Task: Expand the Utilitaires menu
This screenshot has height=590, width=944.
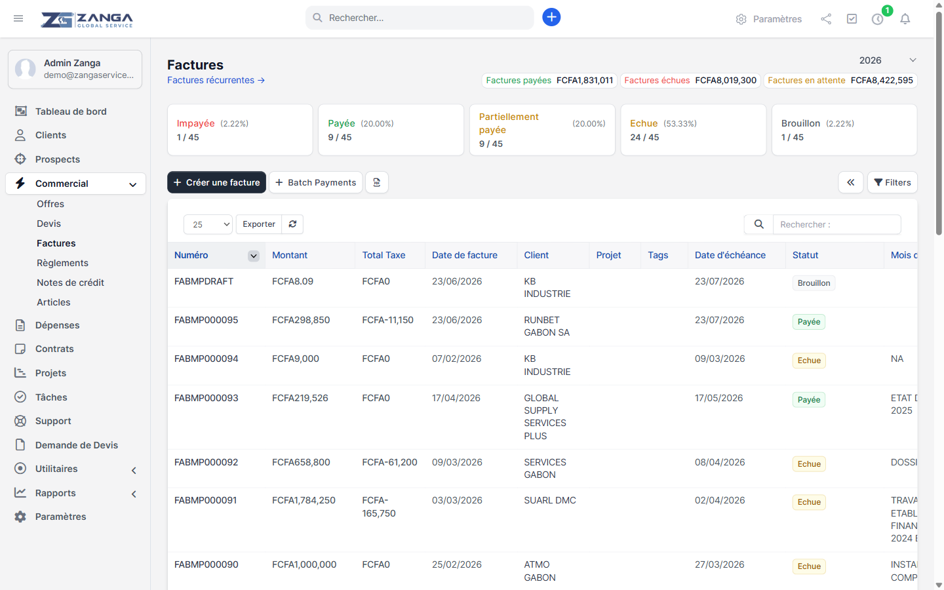Action: (x=75, y=469)
